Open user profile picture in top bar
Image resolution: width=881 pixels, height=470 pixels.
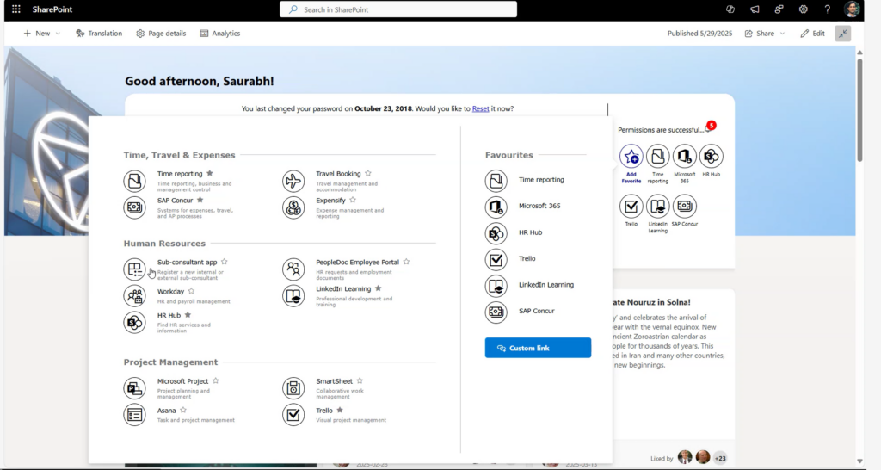[852, 9]
